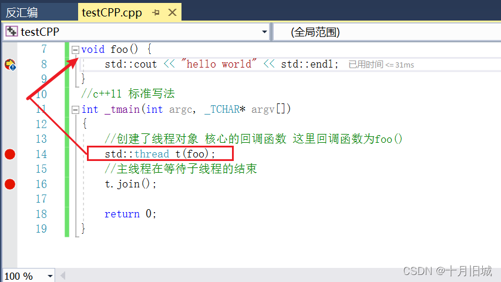Click the horizontal scrollbar left arrow
Viewport: 501px width, 282px height.
click(x=63, y=276)
